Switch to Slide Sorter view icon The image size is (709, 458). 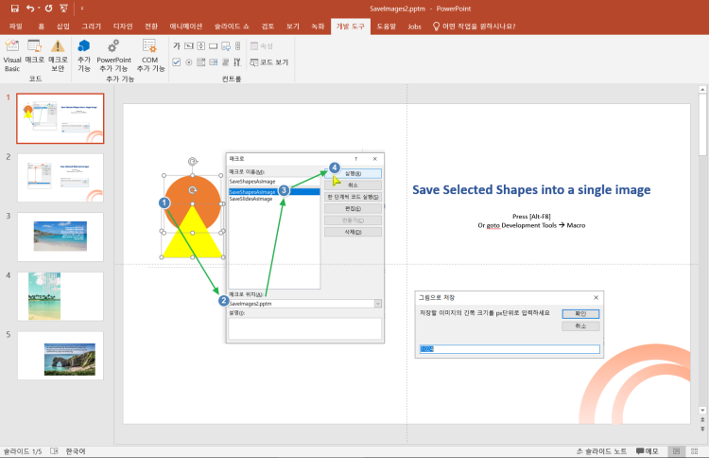(x=694, y=451)
